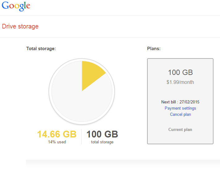Screen dimensions: 220x174
Task: Click the Current plan label
Action: 180,130
